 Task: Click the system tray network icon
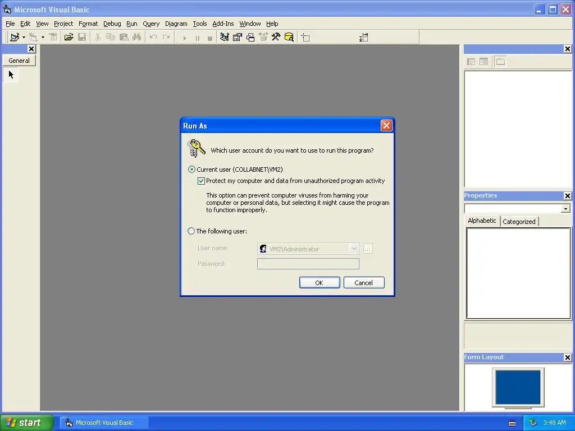[533, 423]
